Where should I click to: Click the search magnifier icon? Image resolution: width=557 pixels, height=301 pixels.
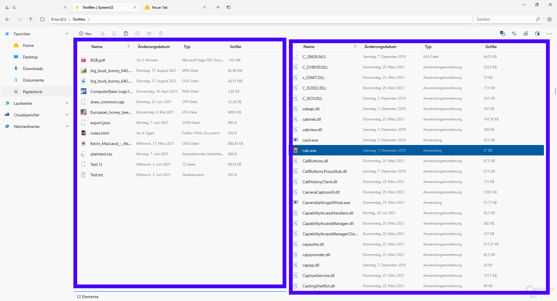pyautogui.click(x=538, y=19)
